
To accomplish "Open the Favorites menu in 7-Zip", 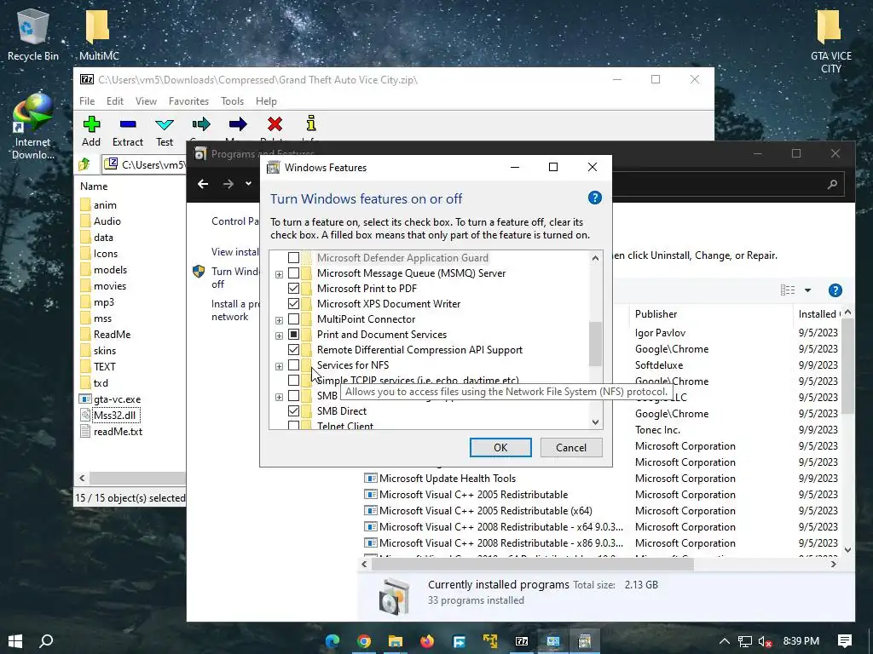I will (188, 101).
